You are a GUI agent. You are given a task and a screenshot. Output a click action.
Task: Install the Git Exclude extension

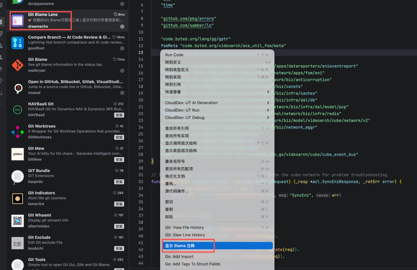(119, 249)
